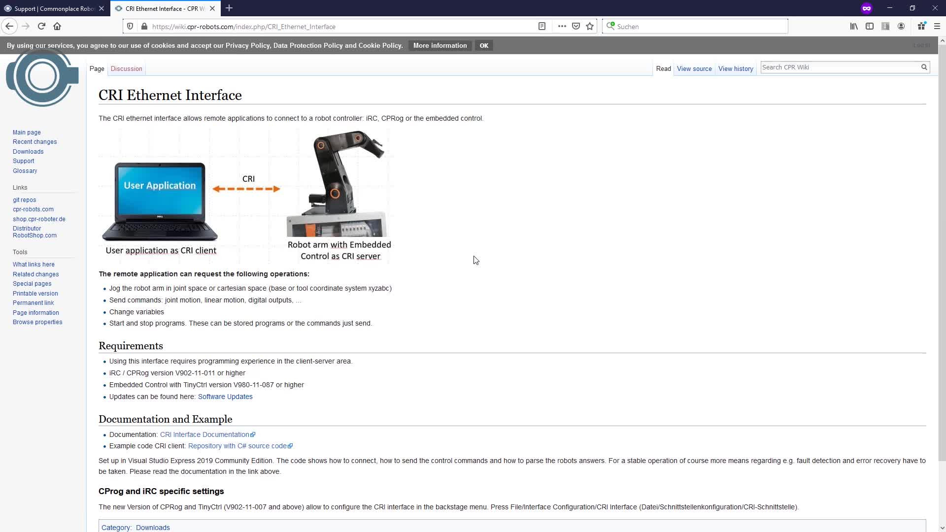Open Special pages link
Viewport: 946px width, 532px height.
(x=32, y=284)
